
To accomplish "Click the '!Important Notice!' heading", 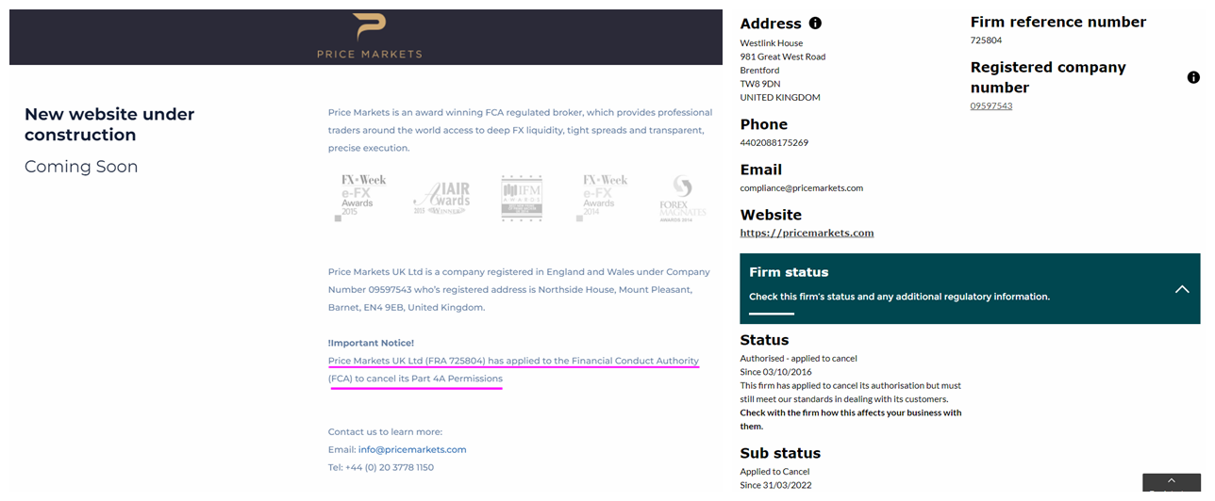I will (371, 343).
